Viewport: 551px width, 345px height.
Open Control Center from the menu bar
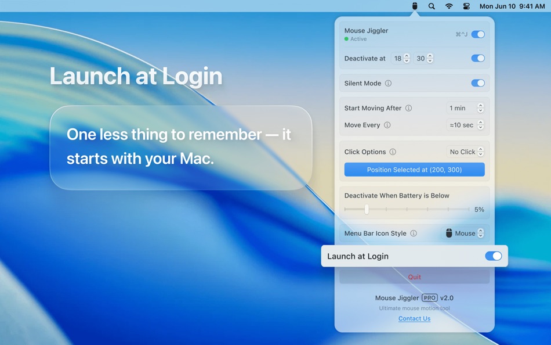coord(466,6)
